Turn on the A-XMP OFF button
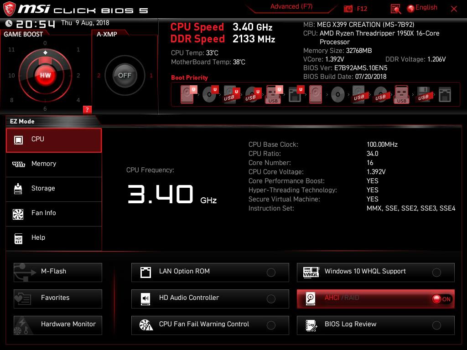Viewport: 467px width, 350px height. point(125,75)
